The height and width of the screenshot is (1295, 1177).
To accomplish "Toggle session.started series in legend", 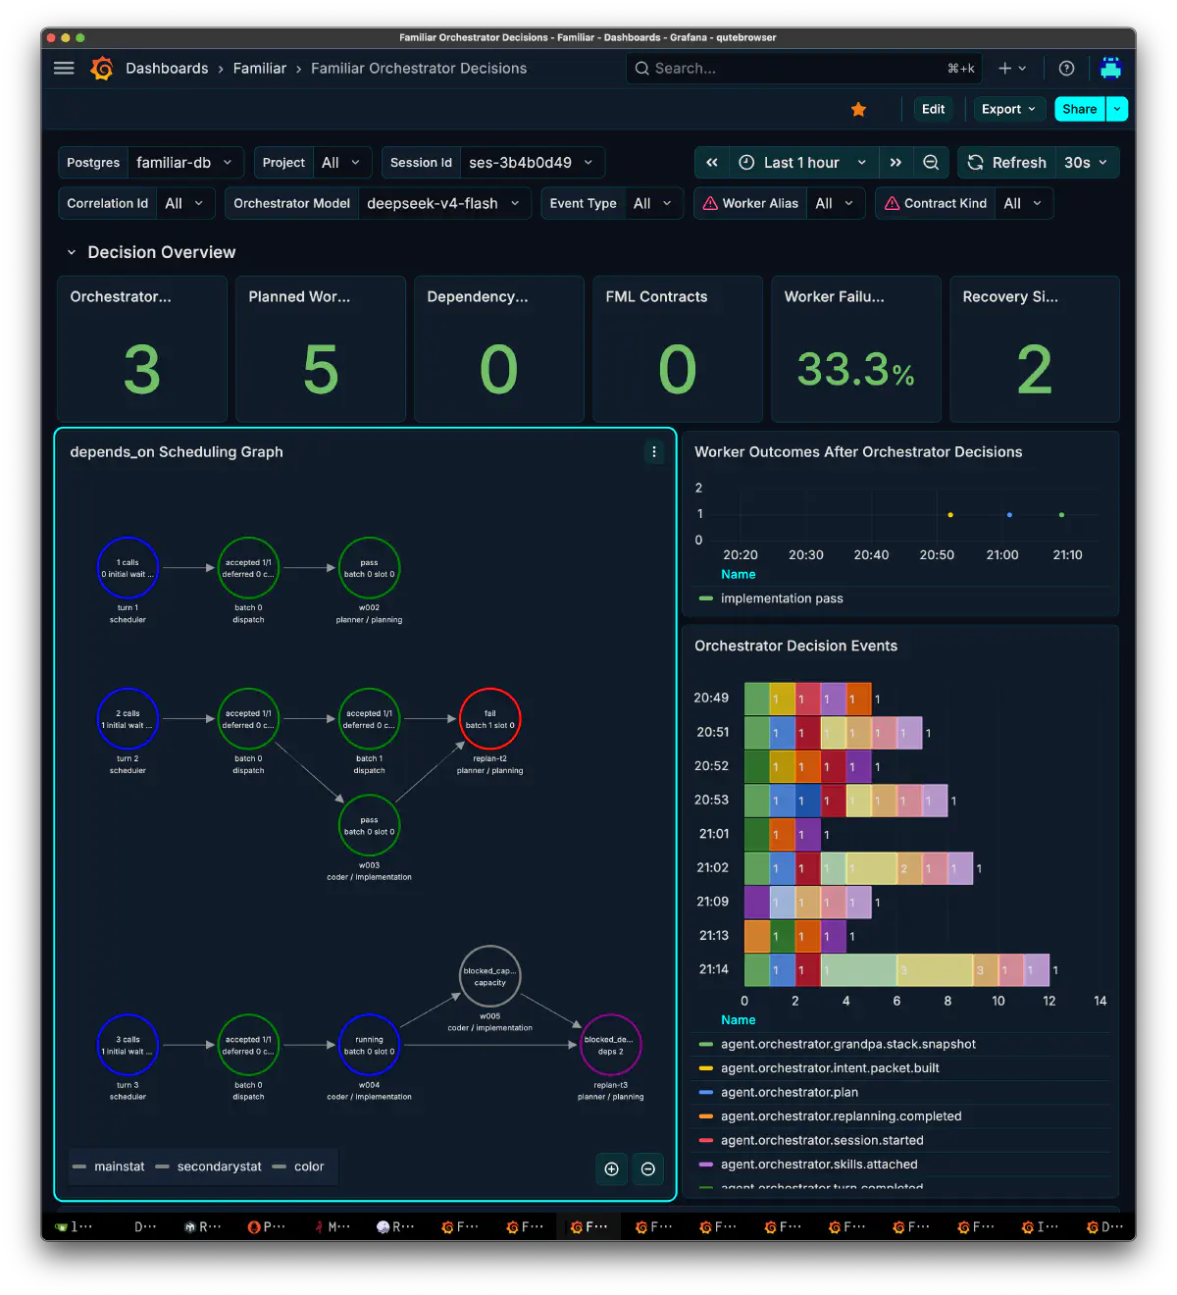I will click(x=822, y=1140).
